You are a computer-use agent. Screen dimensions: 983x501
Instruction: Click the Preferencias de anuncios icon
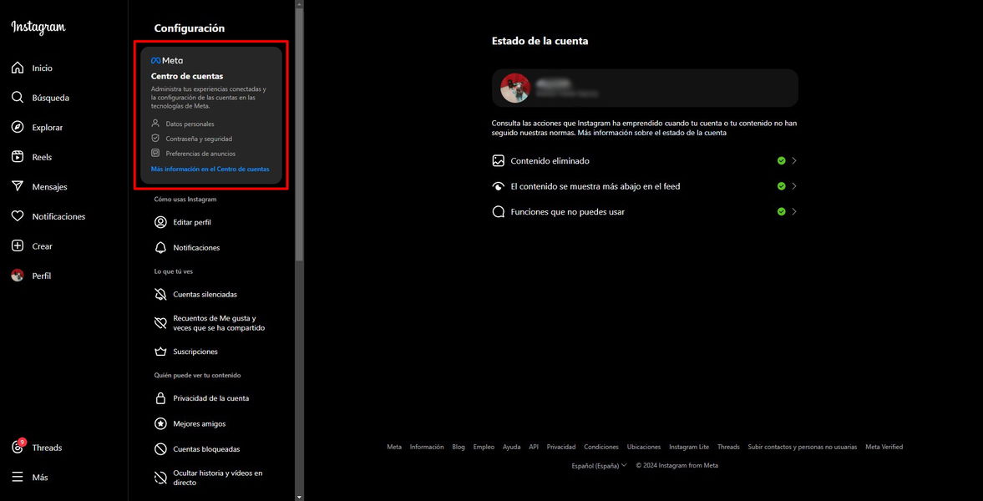coord(155,153)
